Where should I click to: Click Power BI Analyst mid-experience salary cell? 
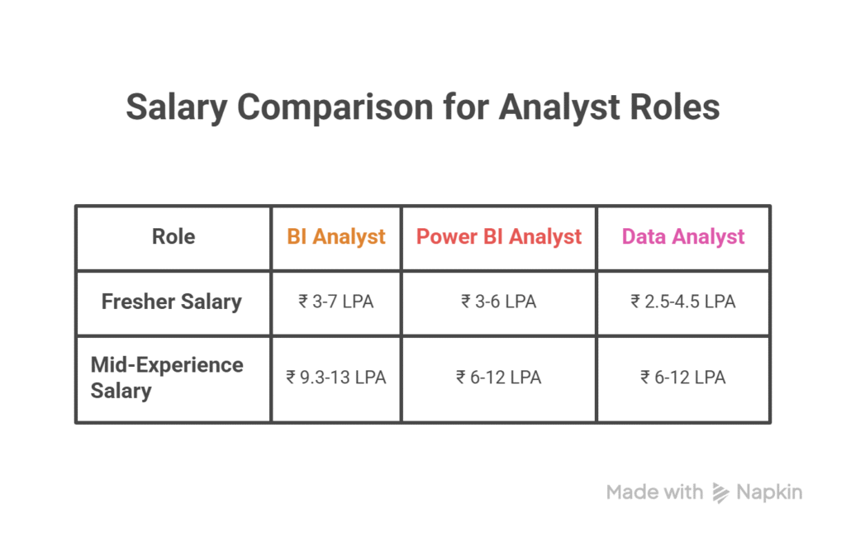[499, 378]
